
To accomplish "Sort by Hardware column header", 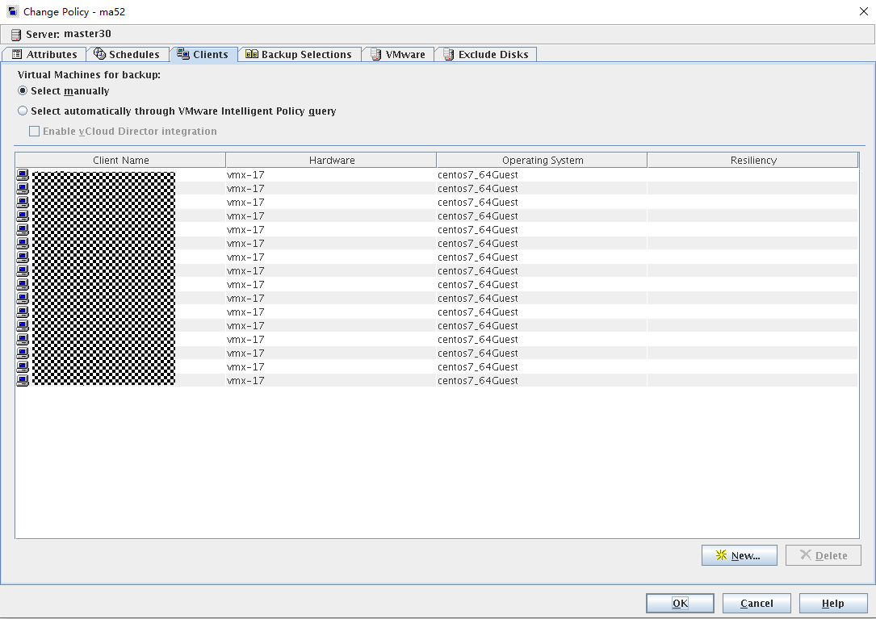I will pyautogui.click(x=332, y=161).
